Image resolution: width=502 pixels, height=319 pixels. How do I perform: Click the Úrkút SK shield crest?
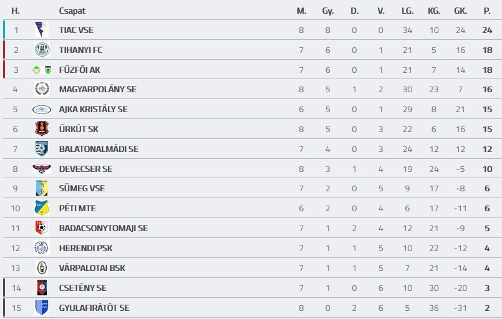tap(41, 129)
